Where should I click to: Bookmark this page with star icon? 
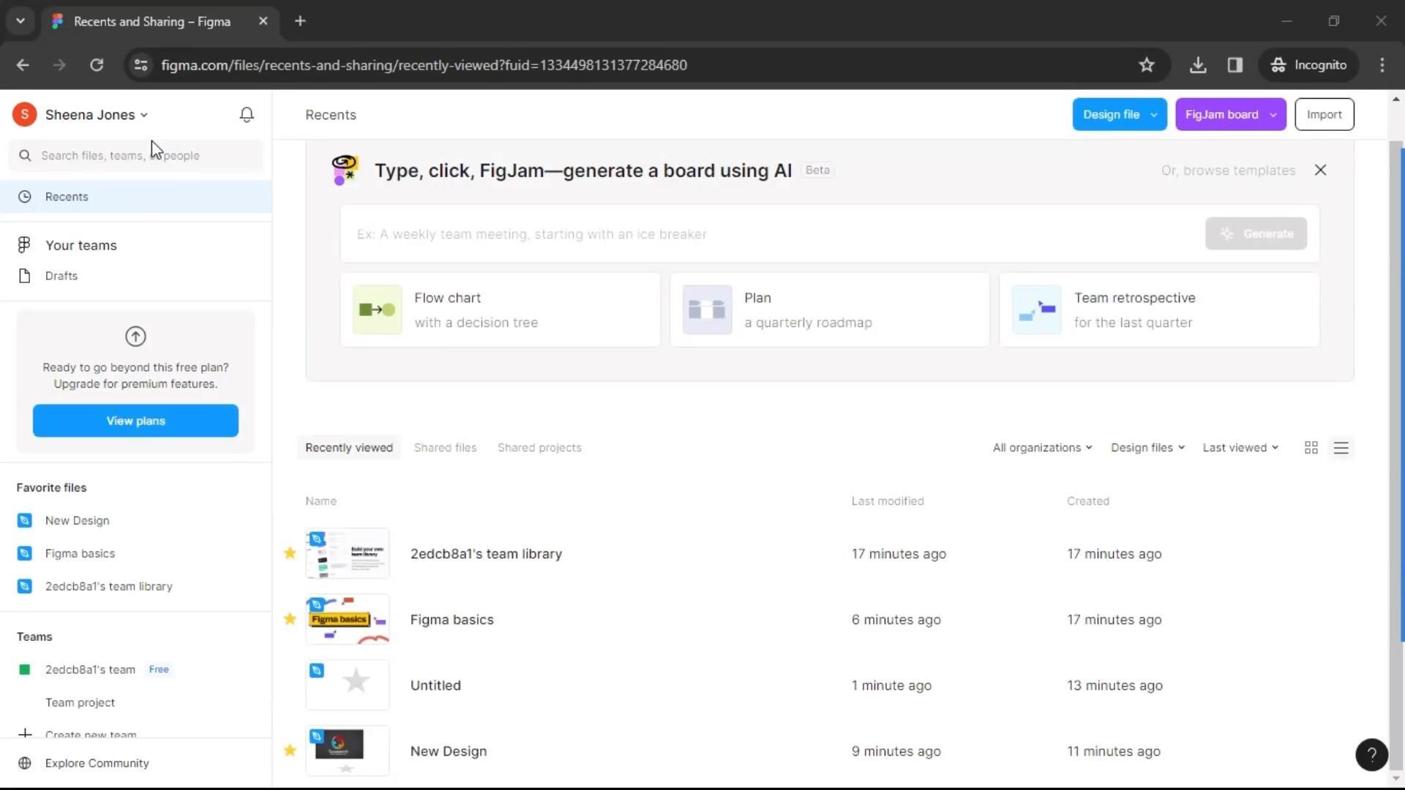tap(1146, 65)
